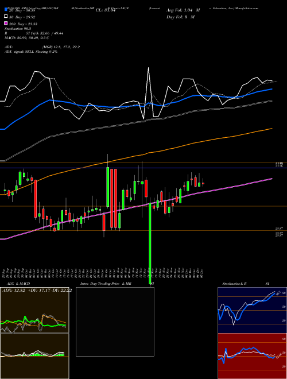Viewport: 287px width, 379px height.
Task: Click the 'Day Vol: 0 M' label
Action: click(180, 17)
